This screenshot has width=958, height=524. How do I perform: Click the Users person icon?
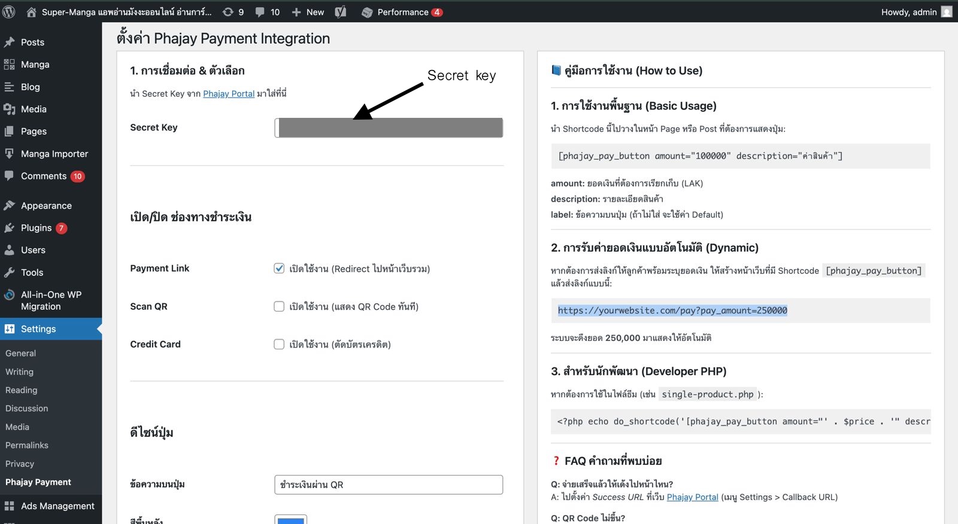coord(9,250)
